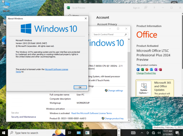This screenshot has height=136, width=183.
Task: Click Change Product Key link in Excel
Action: coord(146,73)
